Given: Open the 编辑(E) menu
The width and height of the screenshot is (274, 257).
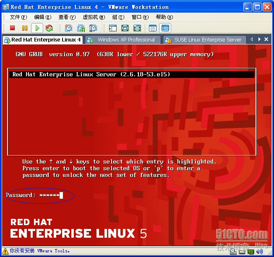Looking at the screenshot, I should [x=43, y=17].
